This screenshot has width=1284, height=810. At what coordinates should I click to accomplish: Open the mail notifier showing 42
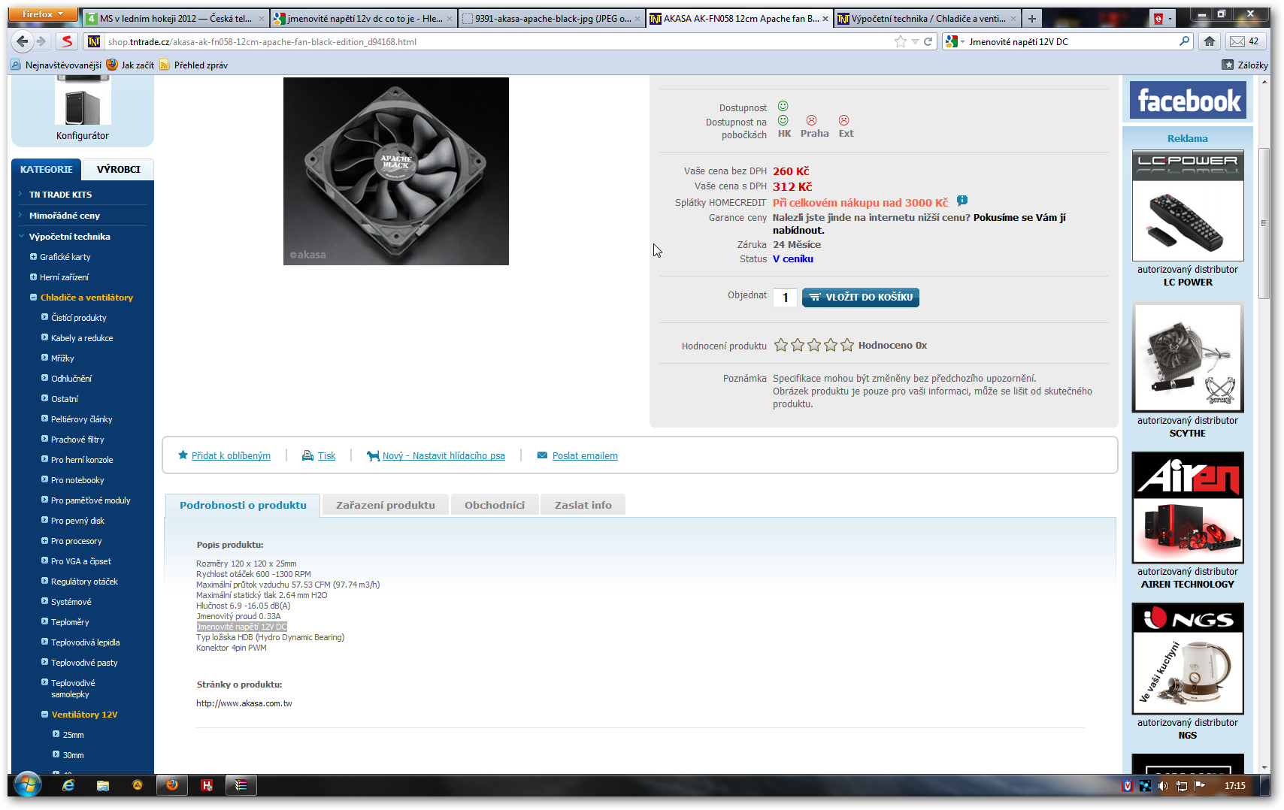tap(1245, 41)
